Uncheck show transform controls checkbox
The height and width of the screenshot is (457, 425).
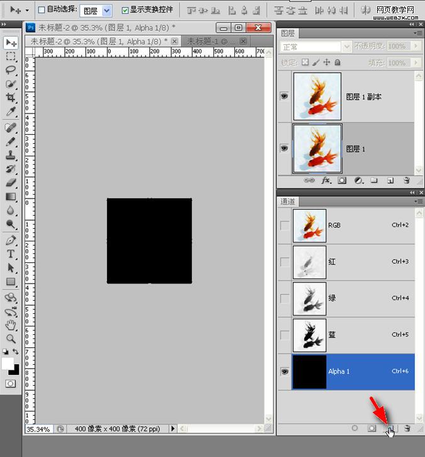[125, 10]
